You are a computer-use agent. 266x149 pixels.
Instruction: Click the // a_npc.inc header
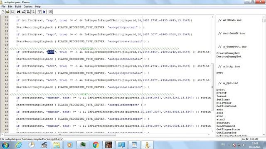point(228,83)
